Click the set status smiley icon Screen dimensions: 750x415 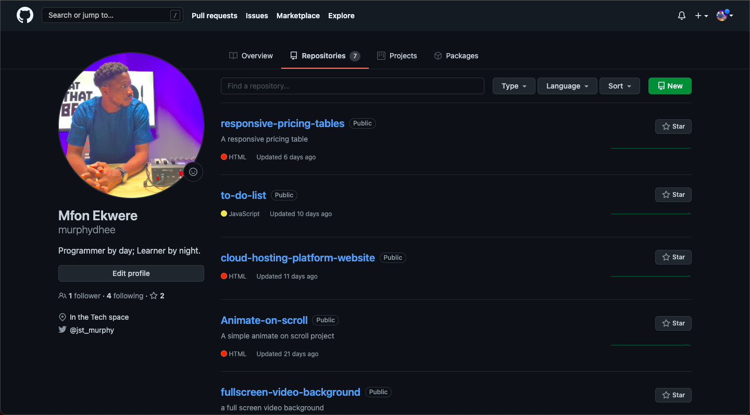pyautogui.click(x=193, y=172)
